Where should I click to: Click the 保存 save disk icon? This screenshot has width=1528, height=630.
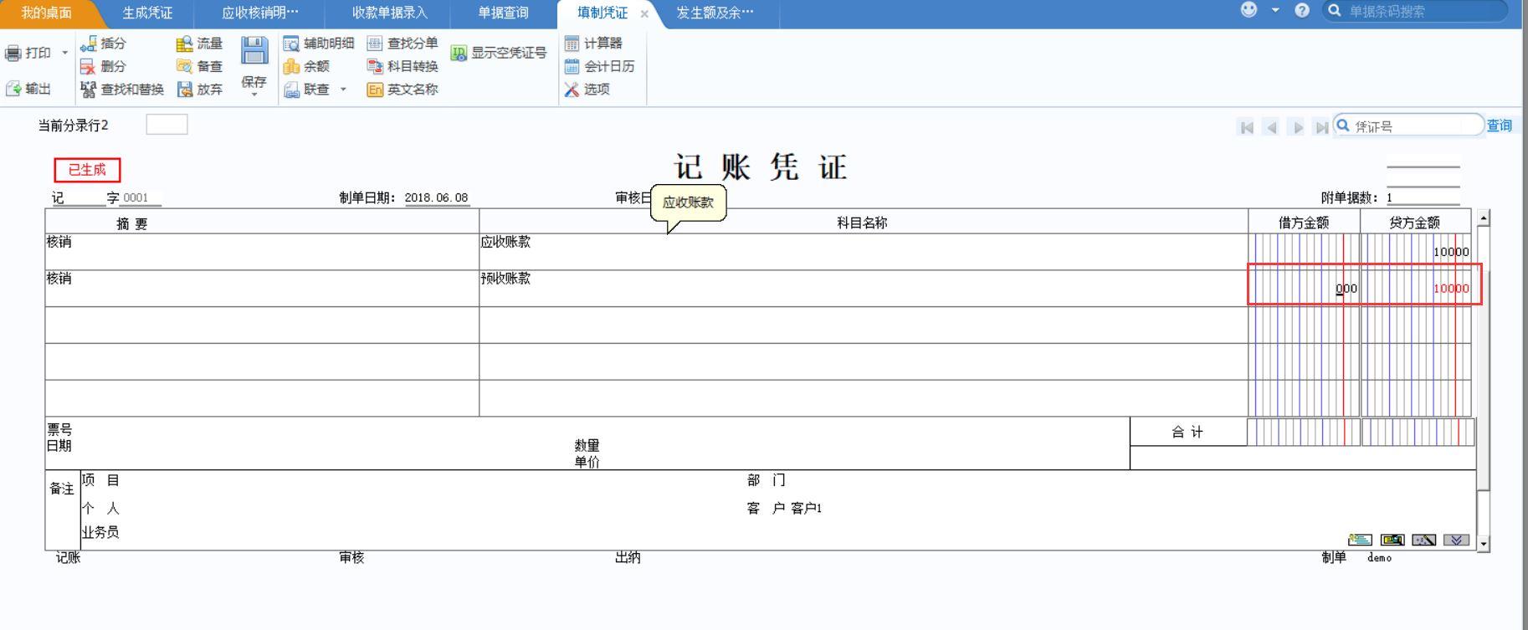click(254, 50)
